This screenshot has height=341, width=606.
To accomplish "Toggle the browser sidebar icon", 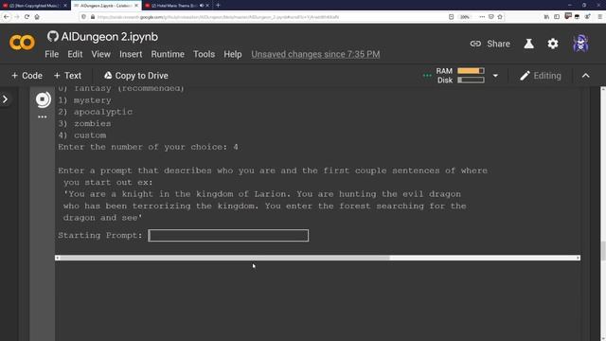I will (x=557, y=17).
